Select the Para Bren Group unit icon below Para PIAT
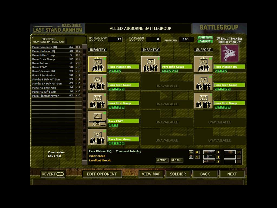This screenshot has height=208, width=277. click(x=97, y=137)
